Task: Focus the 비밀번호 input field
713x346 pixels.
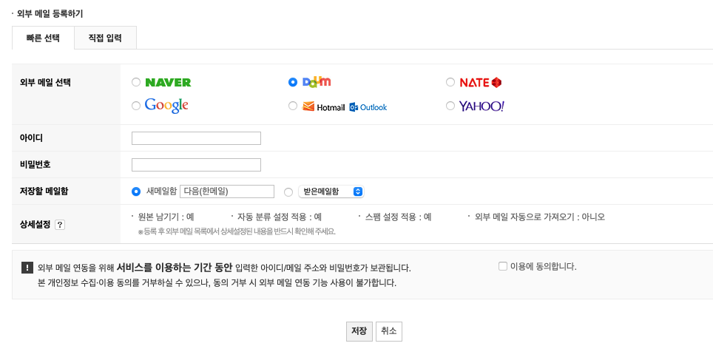Action: coord(196,165)
